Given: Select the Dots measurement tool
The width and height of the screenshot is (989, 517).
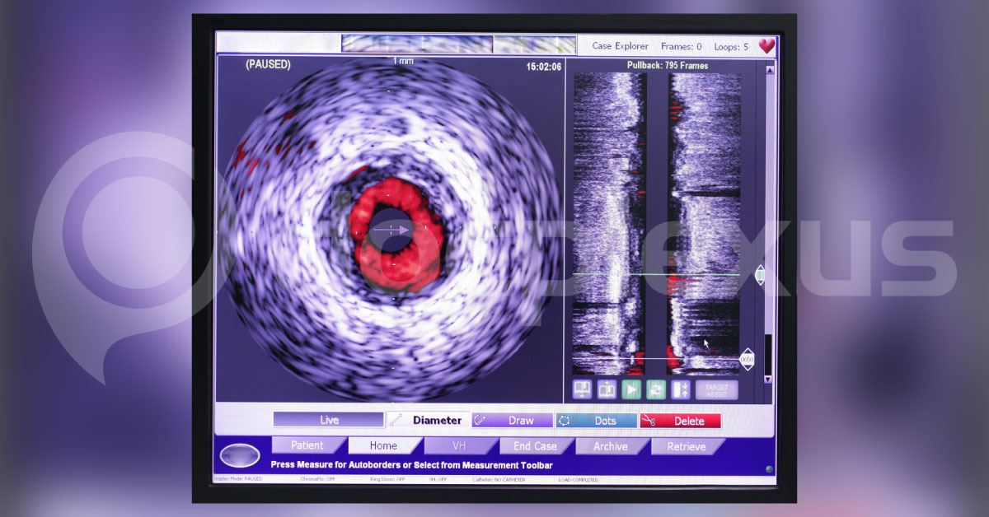Looking at the screenshot, I should pos(596,420).
